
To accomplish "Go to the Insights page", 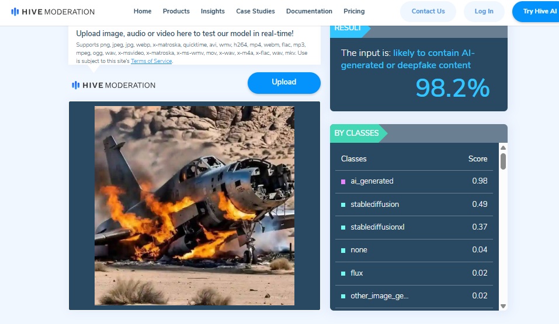I will coord(213,12).
